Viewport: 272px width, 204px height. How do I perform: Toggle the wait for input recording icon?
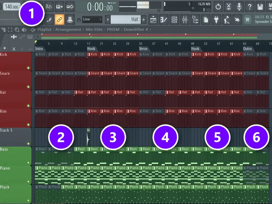59,7
